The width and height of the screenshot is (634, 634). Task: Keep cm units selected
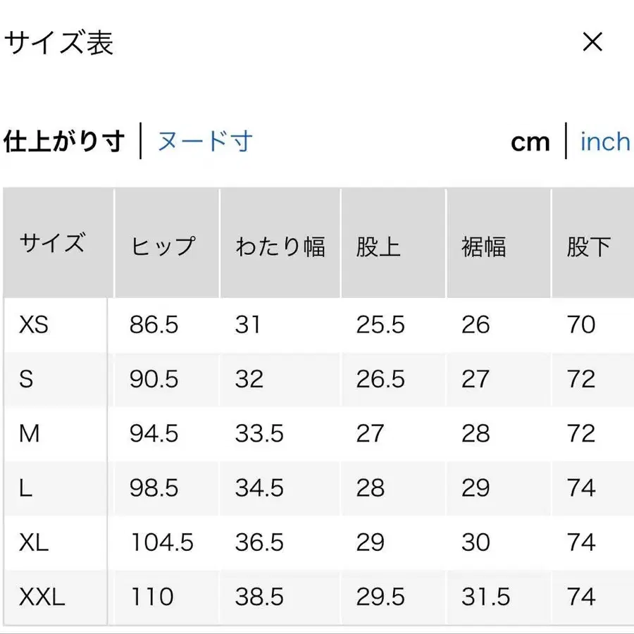pyautogui.click(x=530, y=142)
